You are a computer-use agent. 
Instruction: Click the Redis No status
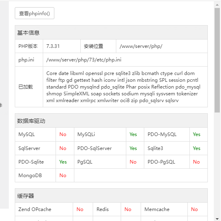pos(128,209)
